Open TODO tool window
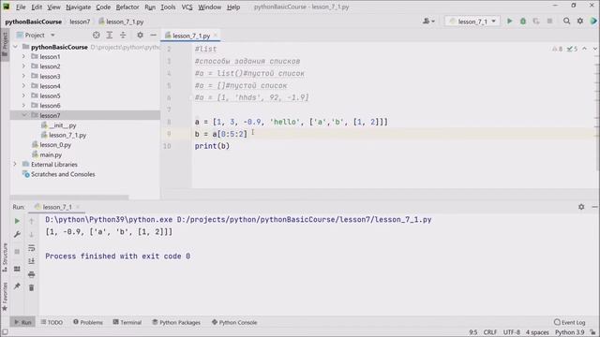Screen dimensions: 600x337 (52, 322)
